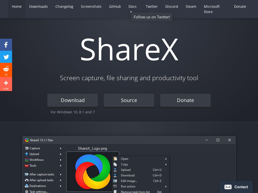The height and width of the screenshot is (193, 258).
Task: Click the Edit image icon in context menu
Action: (115, 181)
